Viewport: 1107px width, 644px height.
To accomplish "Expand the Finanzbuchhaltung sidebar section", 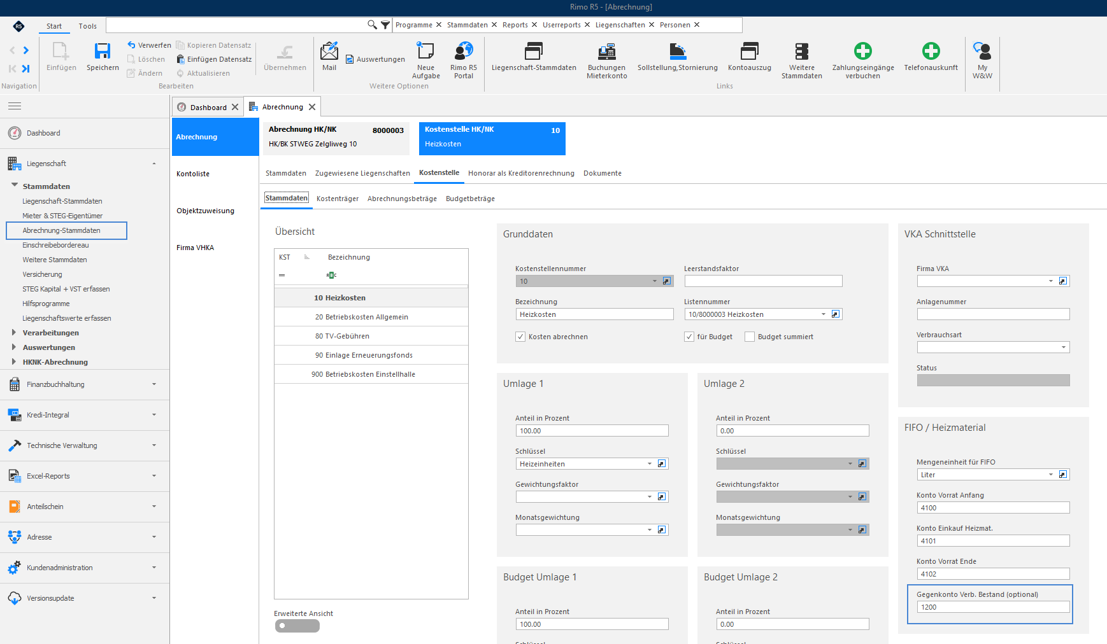I will [x=85, y=384].
